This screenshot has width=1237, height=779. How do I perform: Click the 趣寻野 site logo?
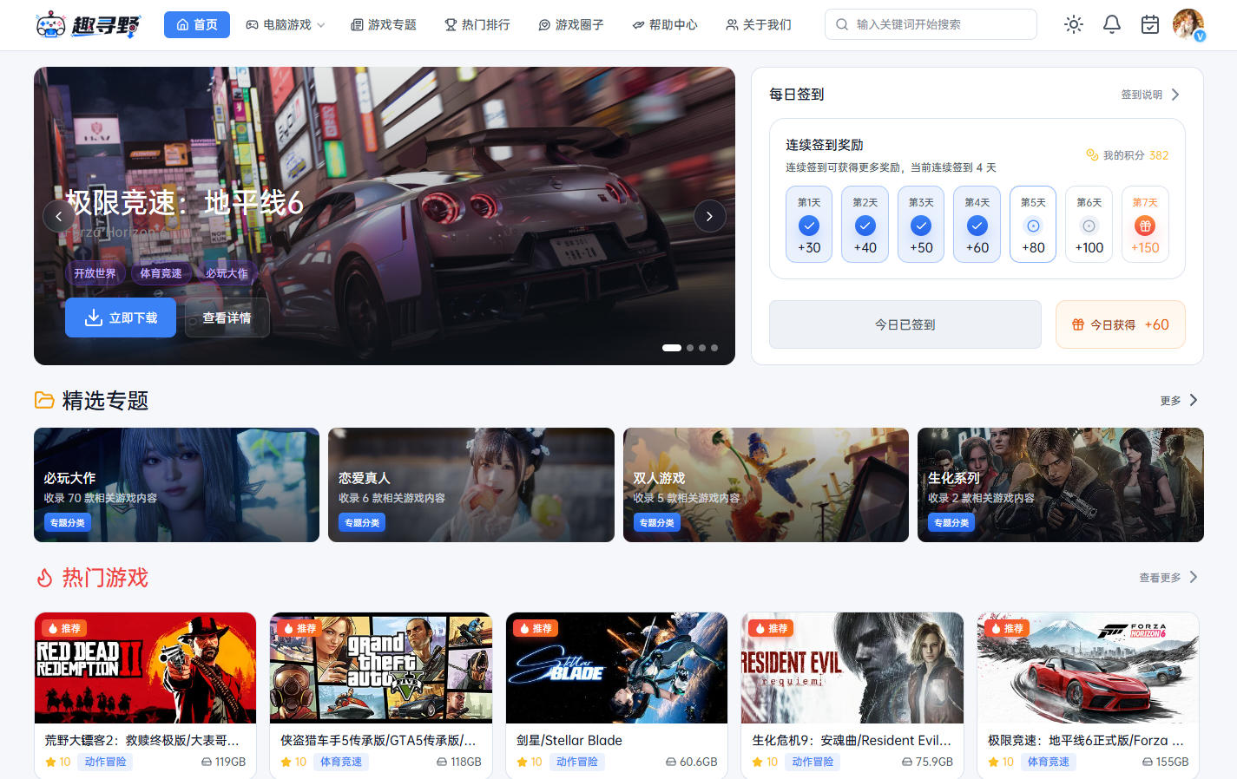[x=87, y=24]
